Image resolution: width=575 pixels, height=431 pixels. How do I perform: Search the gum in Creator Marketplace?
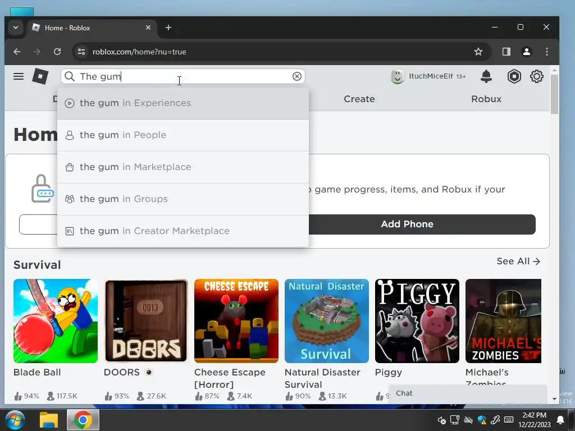(183, 231)
